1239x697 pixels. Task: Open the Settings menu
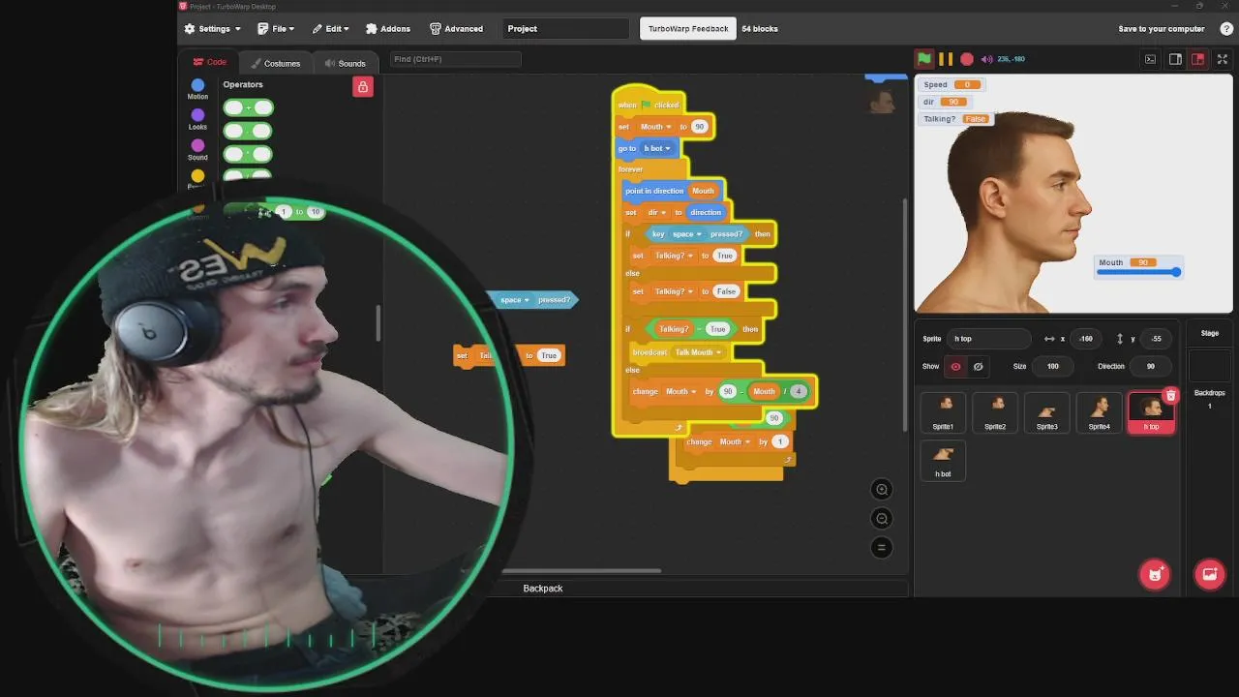(213, 29)
